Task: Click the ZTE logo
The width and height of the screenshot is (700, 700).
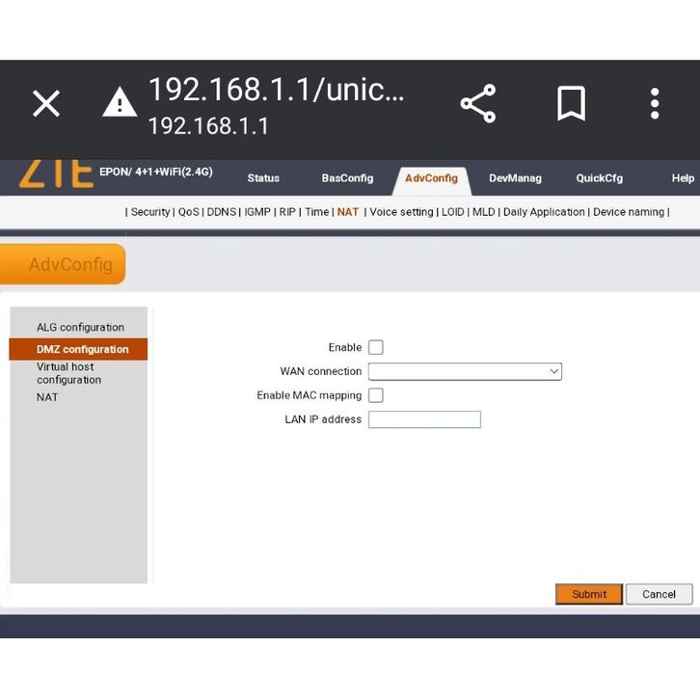Action: pyautogui.click(x=56, y=174)
